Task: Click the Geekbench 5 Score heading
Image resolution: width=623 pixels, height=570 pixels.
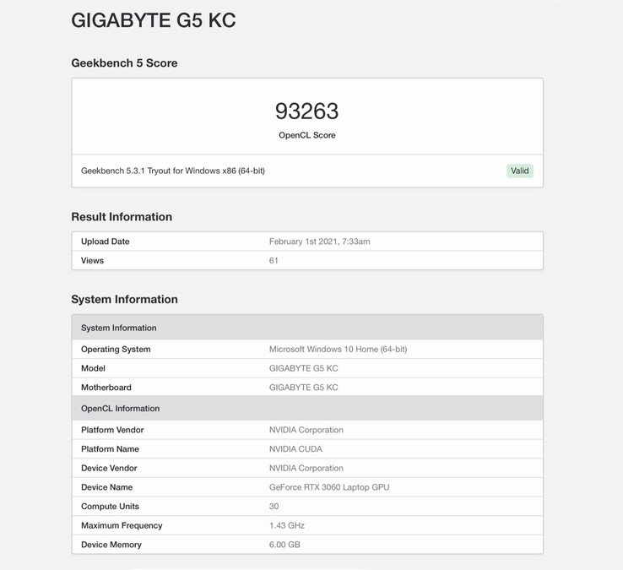Action: [124, 63]
